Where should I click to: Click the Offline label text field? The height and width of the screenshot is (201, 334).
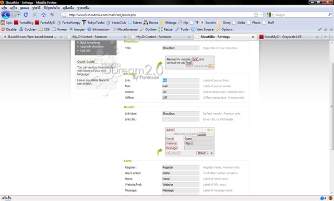(x=181, y=98)
